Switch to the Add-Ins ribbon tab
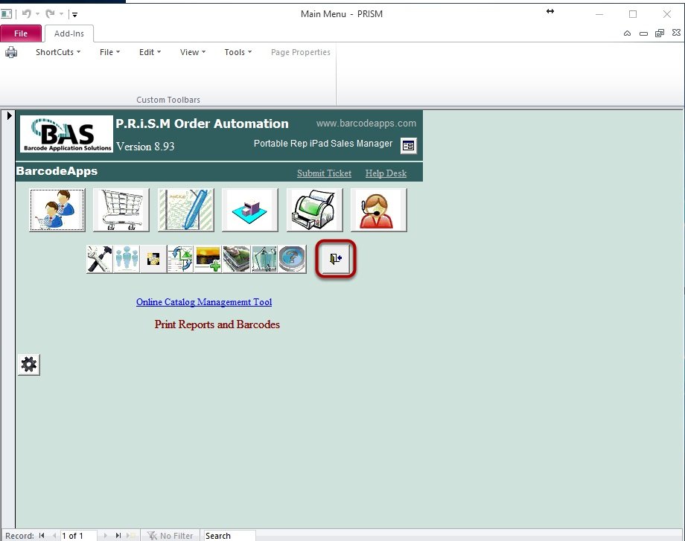 [x=68, y=33]
